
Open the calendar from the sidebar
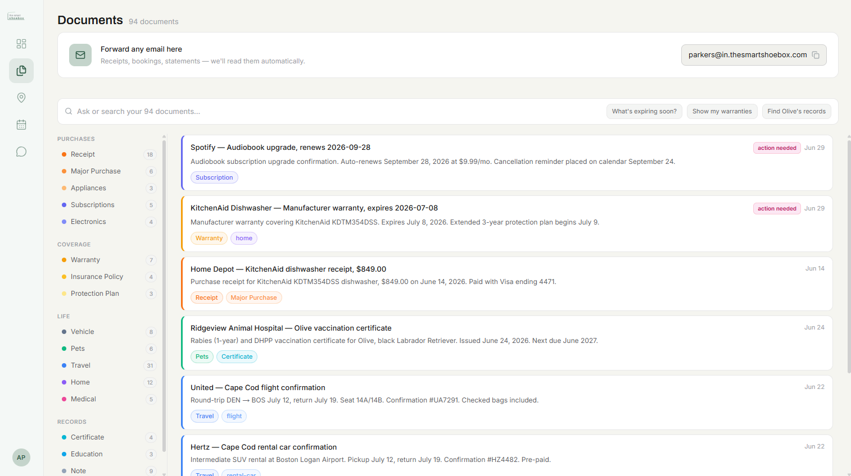[21, 125]
